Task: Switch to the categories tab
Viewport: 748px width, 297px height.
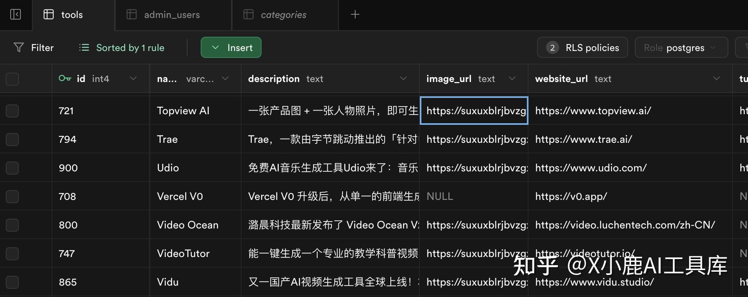Action: pyautogui.click(x=285, y=15)
